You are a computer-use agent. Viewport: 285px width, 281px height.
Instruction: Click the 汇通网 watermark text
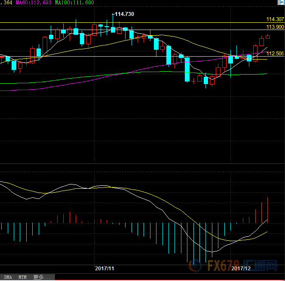pos(261,266)
